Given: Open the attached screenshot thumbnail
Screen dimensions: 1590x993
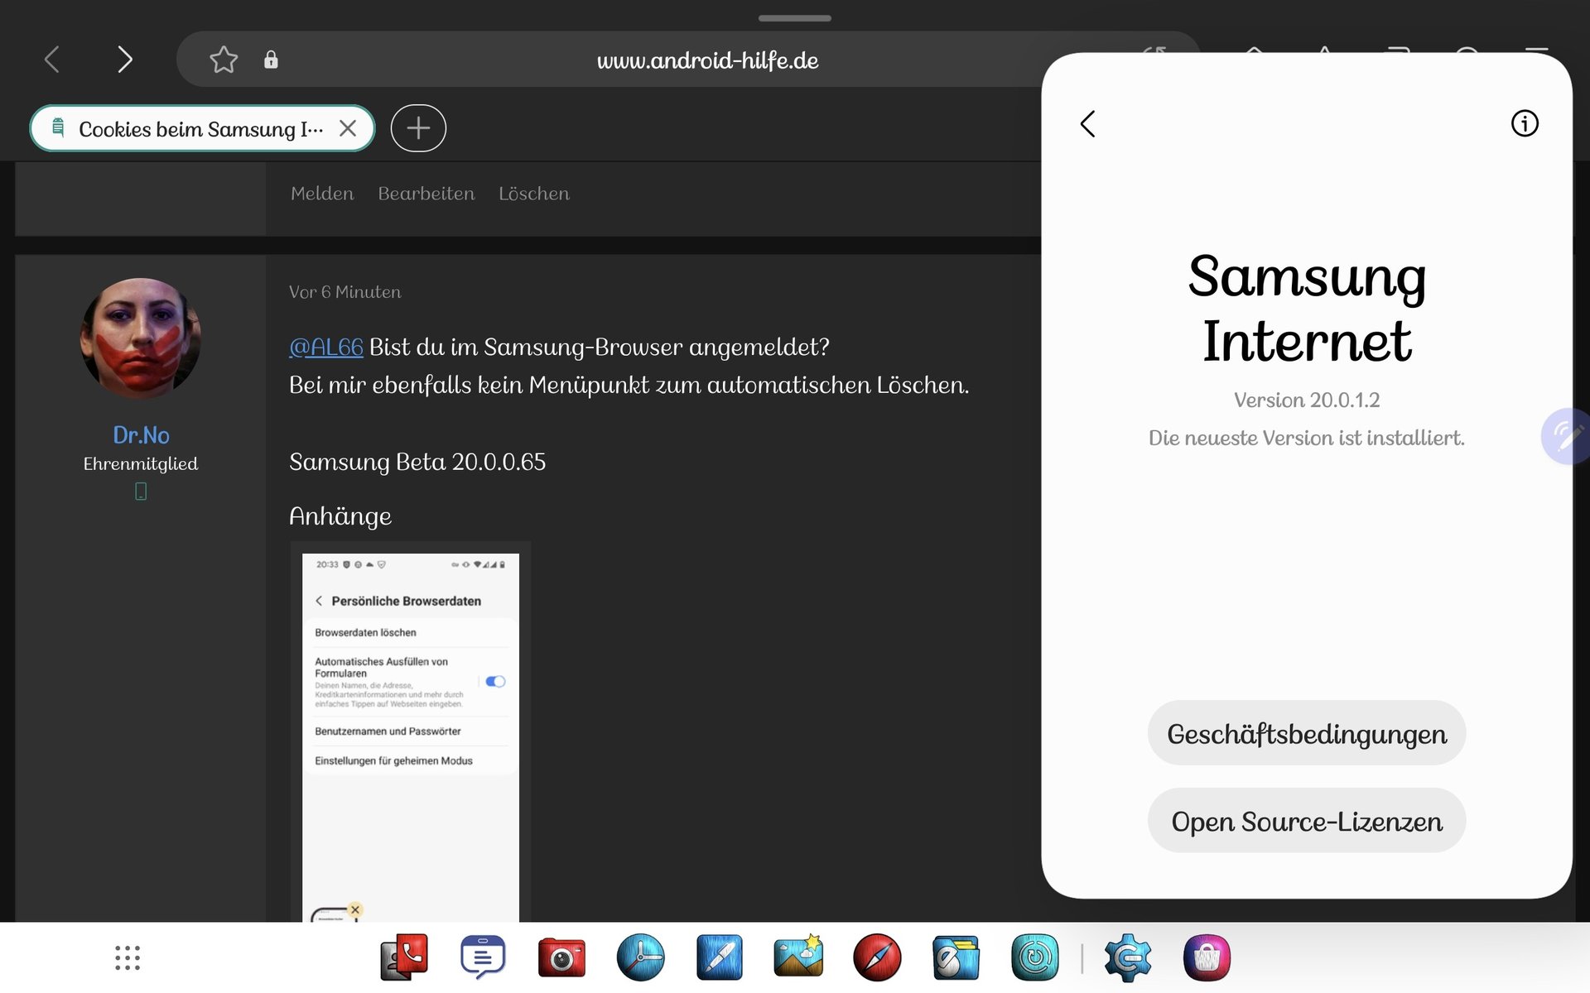Looking at the screenshot, I should [x=411, y=736].
